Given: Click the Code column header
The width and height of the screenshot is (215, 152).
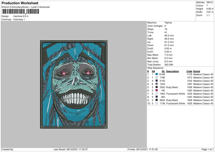Looking at the screenshot, I should click(x=189, y=71).
